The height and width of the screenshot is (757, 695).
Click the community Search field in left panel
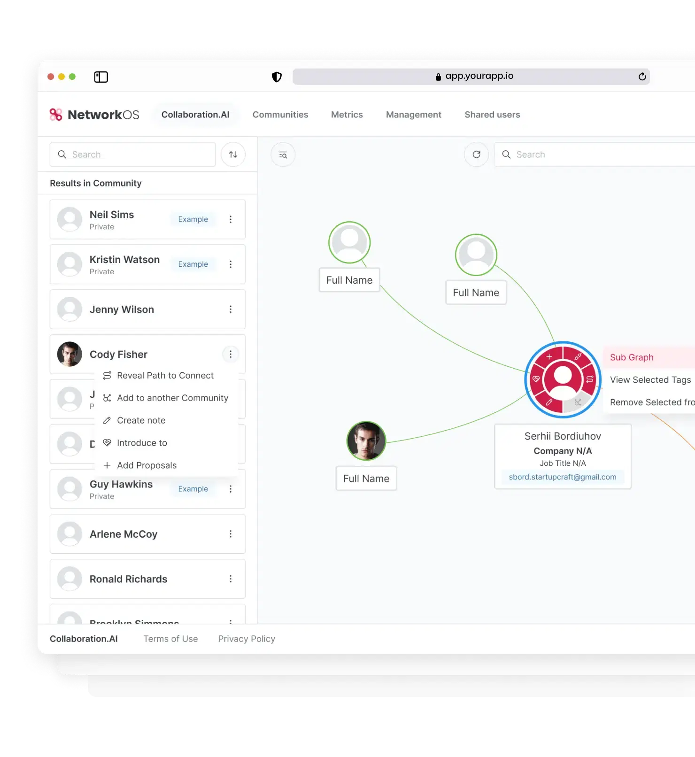(x=133, y=154)
